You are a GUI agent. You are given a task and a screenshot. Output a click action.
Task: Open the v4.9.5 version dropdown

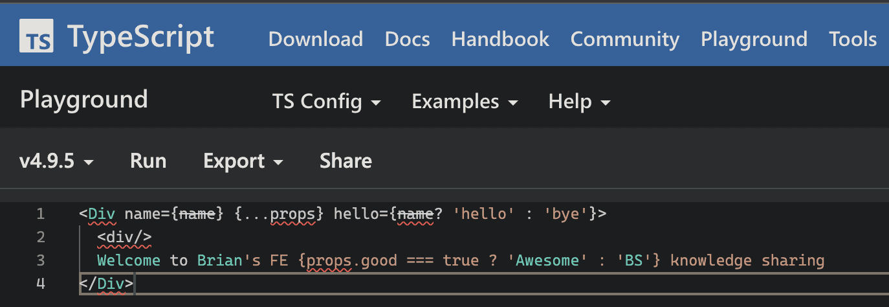tap(56, 161)
